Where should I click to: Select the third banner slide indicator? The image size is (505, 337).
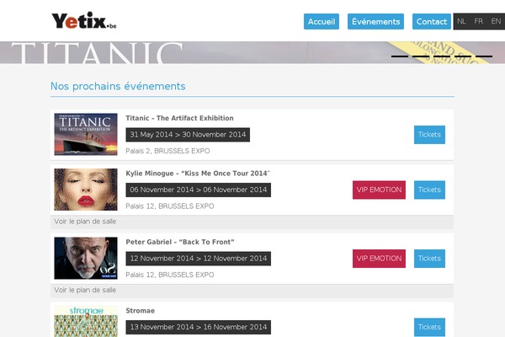pos(442,56)
